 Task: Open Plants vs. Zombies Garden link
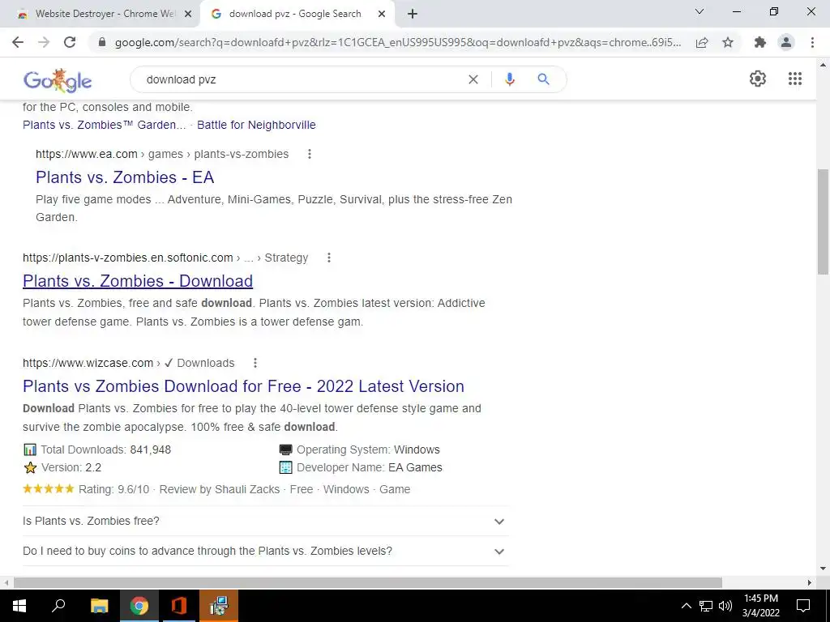click(105, 125)
